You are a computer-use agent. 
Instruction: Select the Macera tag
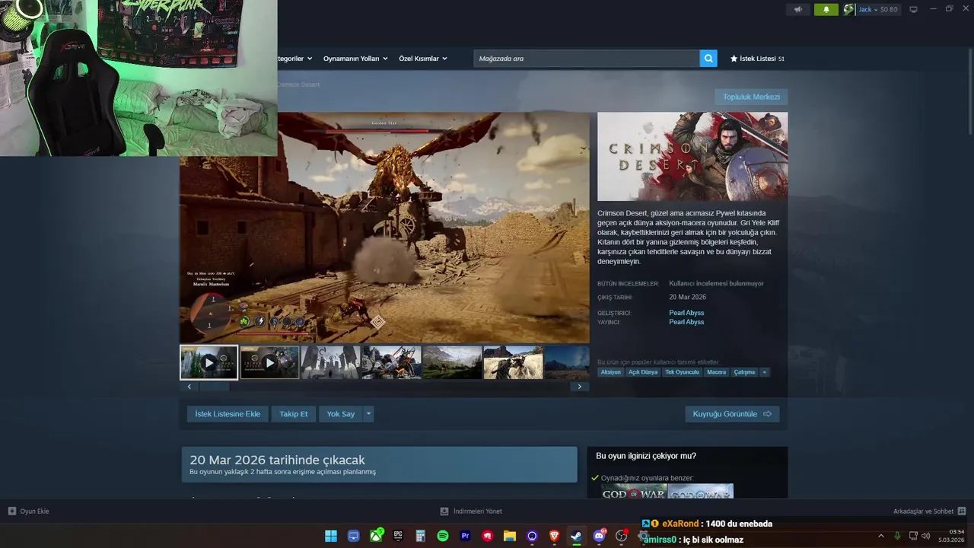[716, 372]
